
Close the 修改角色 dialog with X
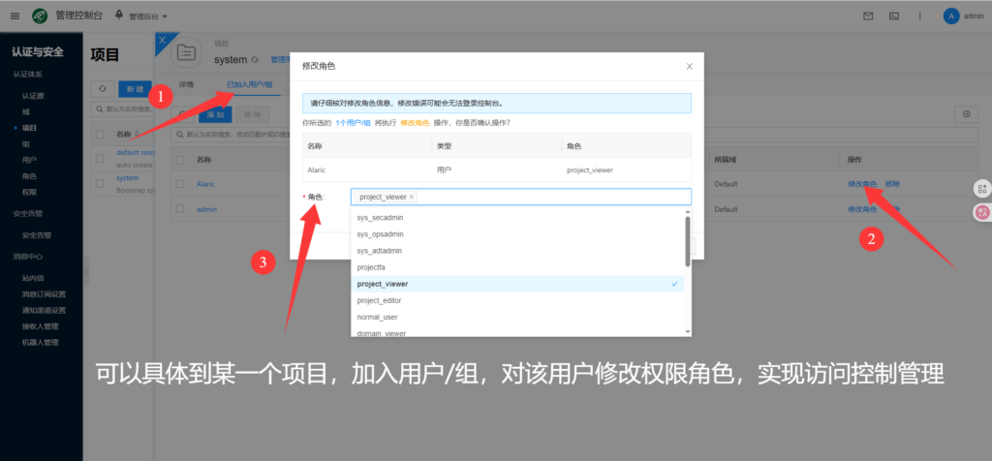coord(690,66)
